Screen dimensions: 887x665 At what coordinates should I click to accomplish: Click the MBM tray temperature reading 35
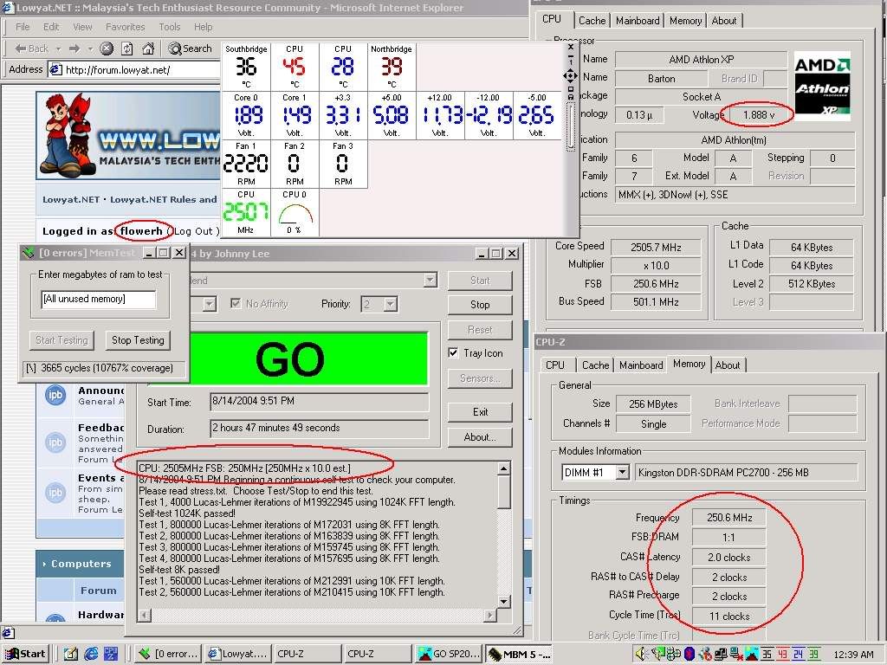pyautogui.click(x=767, y=655)
